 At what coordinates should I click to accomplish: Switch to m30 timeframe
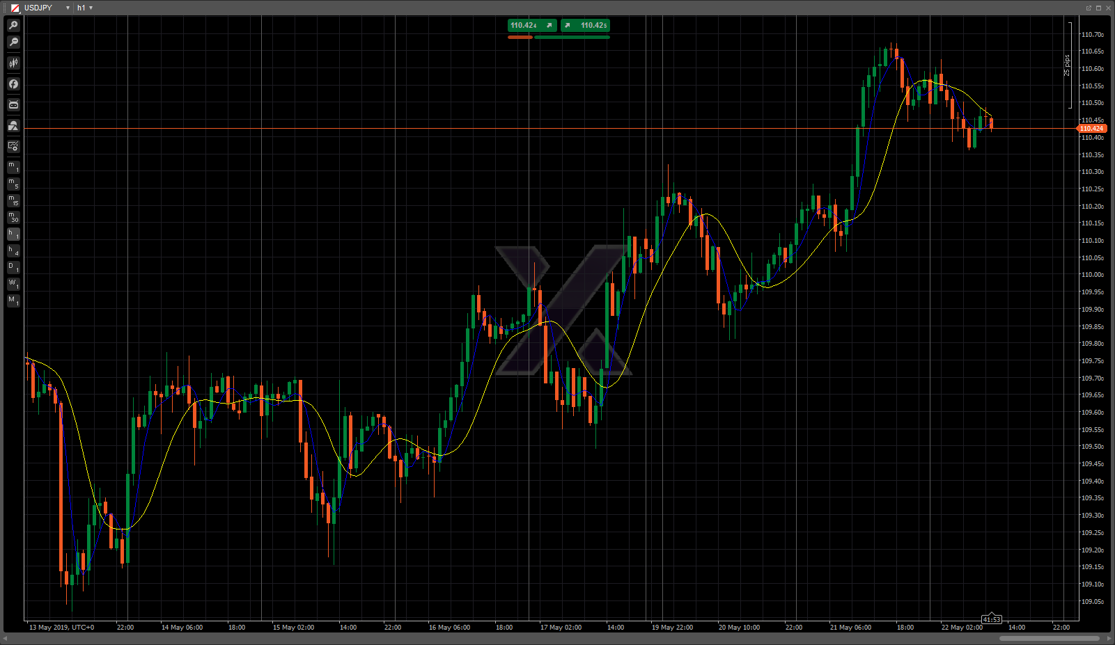(13, 217)
